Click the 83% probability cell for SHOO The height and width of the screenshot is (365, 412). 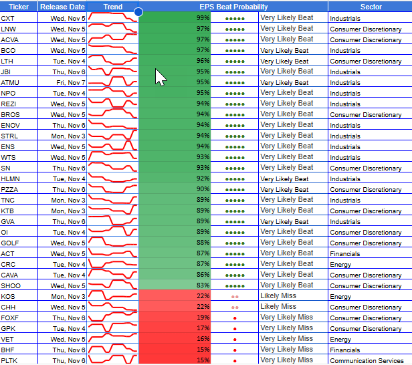[175, 285]
